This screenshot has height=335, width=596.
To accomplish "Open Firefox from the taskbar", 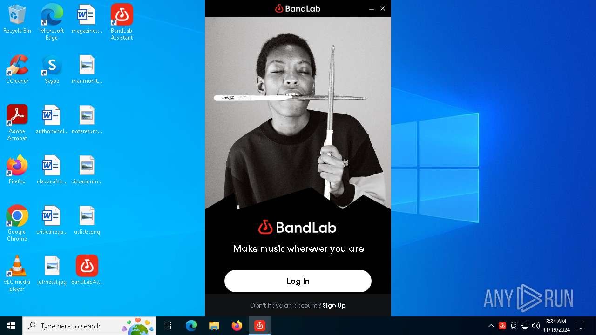I will [x=237, y=326].
